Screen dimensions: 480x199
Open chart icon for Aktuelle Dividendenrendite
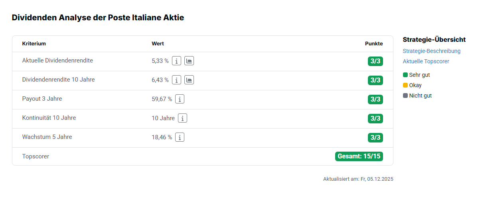(189, 61)
